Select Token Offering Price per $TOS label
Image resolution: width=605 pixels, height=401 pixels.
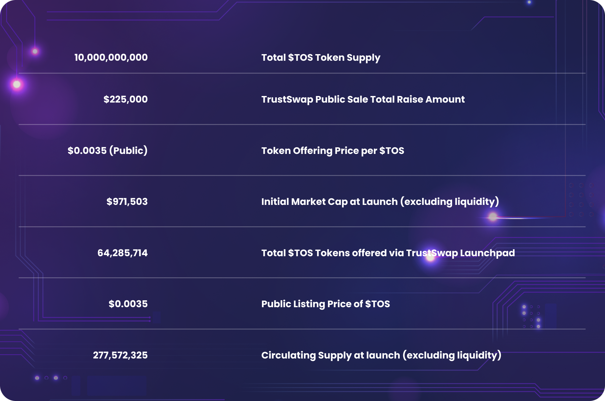(333, 151)
